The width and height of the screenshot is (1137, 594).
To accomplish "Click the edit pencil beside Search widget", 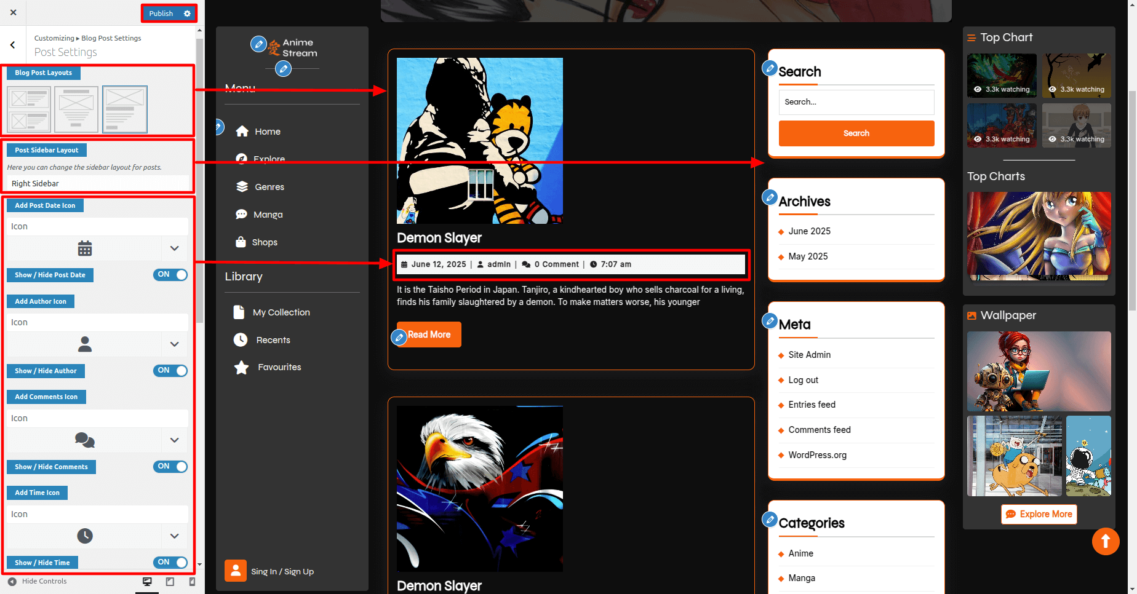I will point(770,68).
